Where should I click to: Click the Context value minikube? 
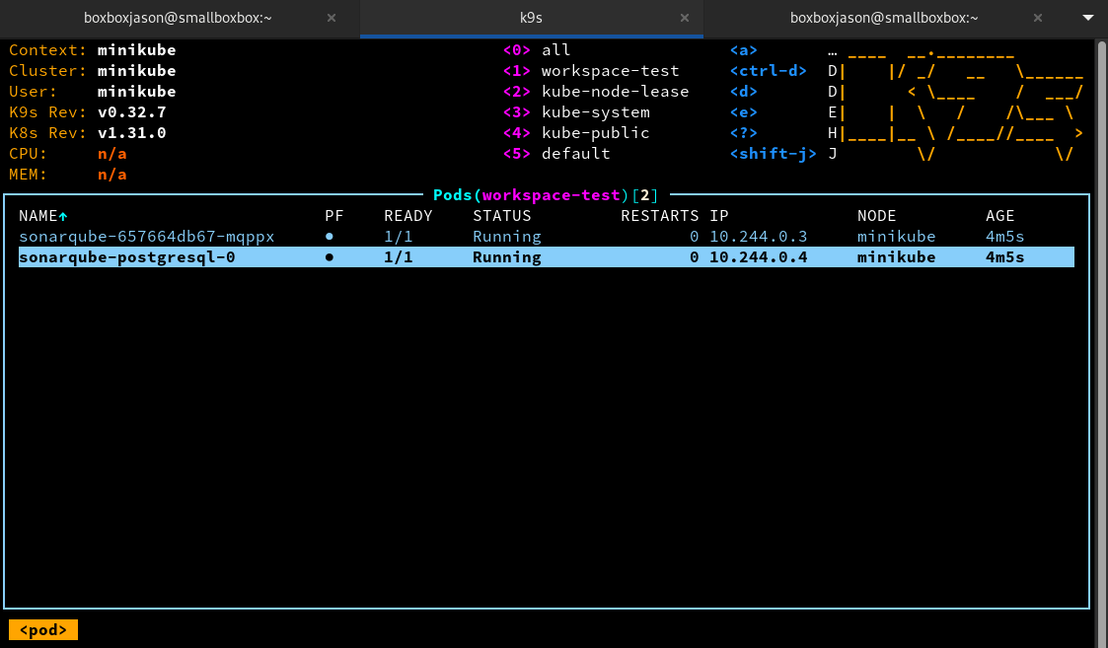click(137, 50)
